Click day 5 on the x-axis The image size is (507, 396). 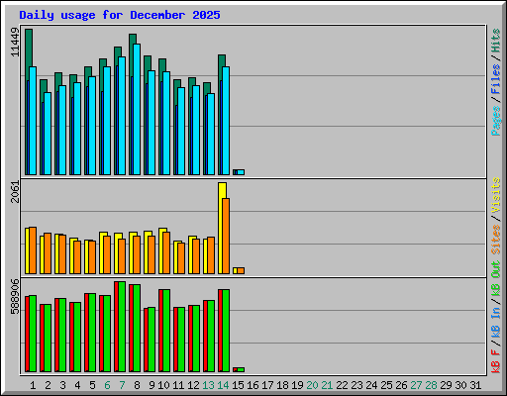tap(92, 385)
